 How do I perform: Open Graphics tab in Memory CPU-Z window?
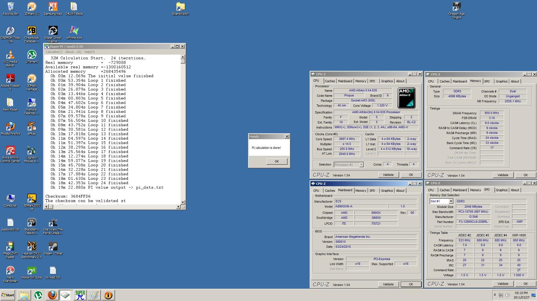click(501, 81)
